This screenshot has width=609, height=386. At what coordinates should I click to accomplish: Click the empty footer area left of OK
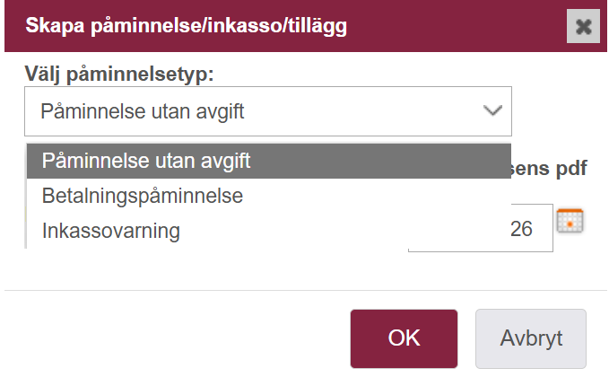(177, 338)
